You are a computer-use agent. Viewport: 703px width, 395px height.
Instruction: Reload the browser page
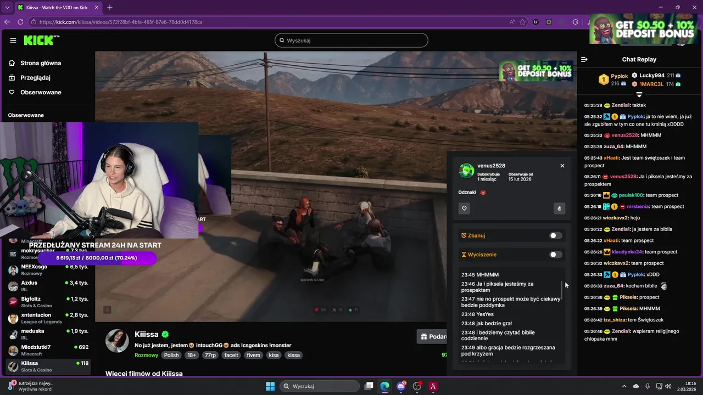coord(20,22)
